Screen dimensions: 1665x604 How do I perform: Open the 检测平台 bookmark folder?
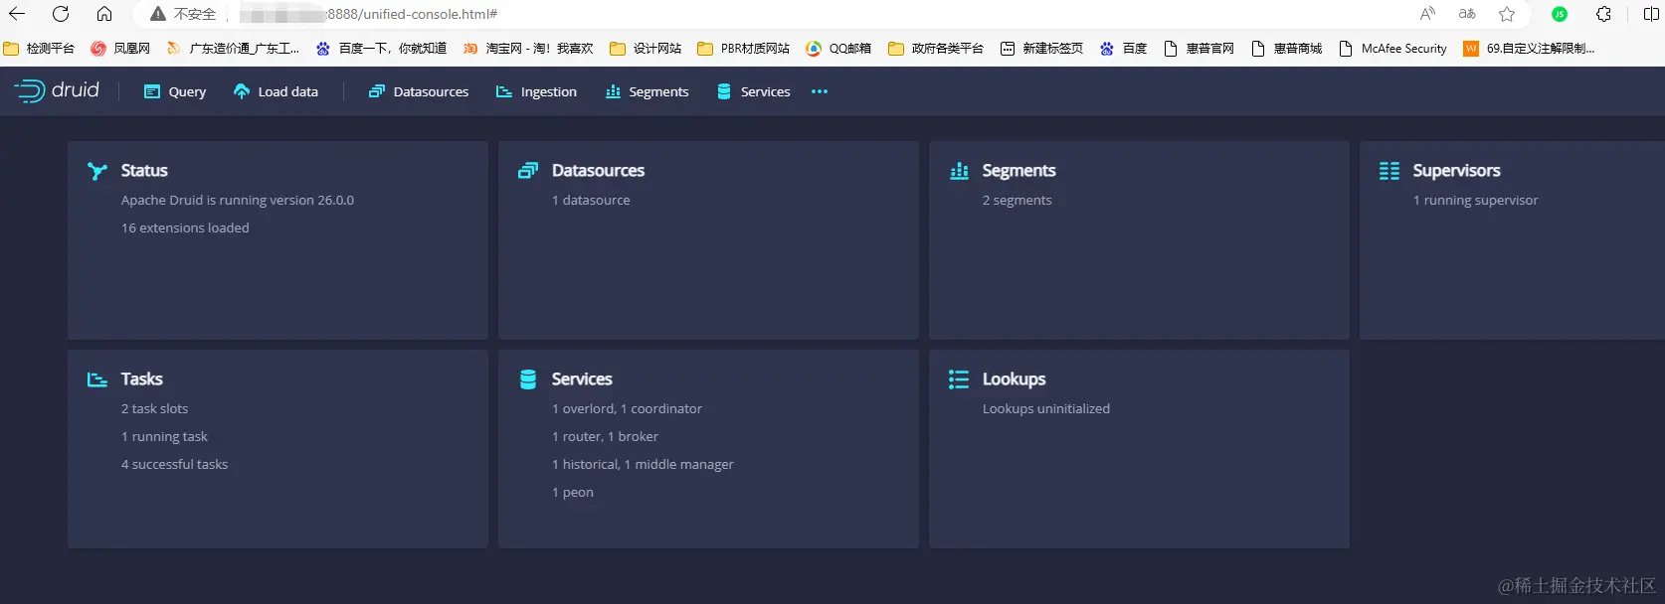tap(39, 48)
